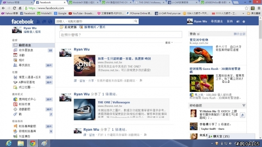Switch to the Mobile01 browser tab
262x147 pixels.
click(84, 2)
